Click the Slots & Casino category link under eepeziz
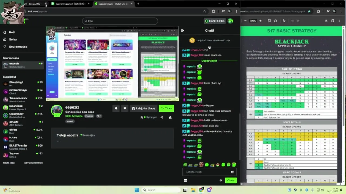Image resolution: width=346 pixels, height=194 pixels. coord(74,116)
